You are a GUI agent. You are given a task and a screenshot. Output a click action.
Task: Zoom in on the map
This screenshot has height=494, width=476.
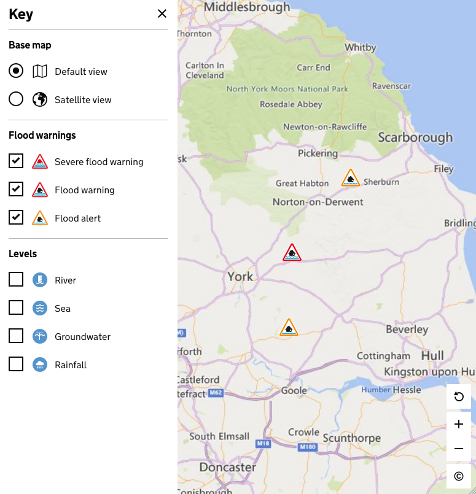(x=459, y=424)
